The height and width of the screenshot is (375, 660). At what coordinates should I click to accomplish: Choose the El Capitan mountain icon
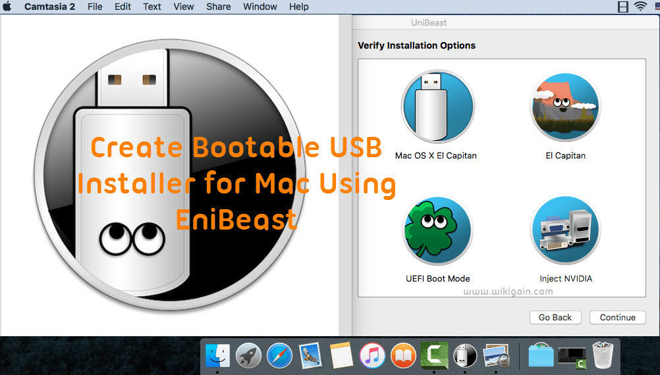coord(564,107)
